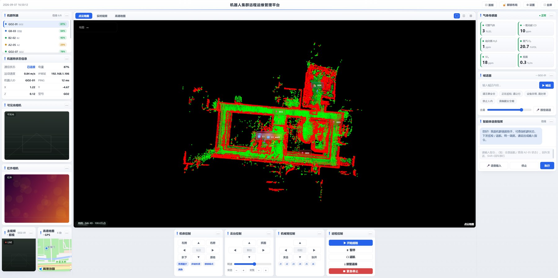Enable 奔跑 gait mode
The width and height of the screenshot is (558, 278).
pos(180,270)
